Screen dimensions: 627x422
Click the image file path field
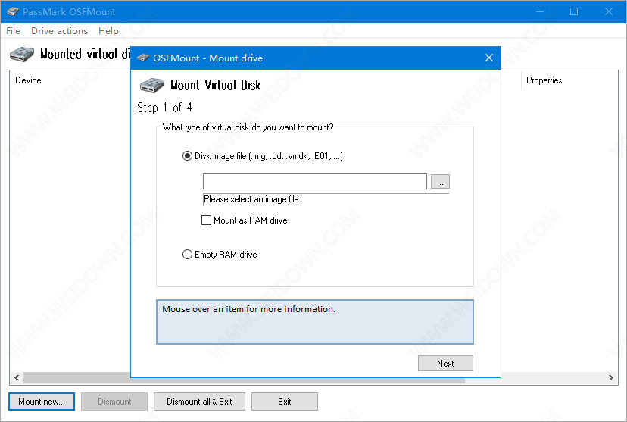point(314,182)
